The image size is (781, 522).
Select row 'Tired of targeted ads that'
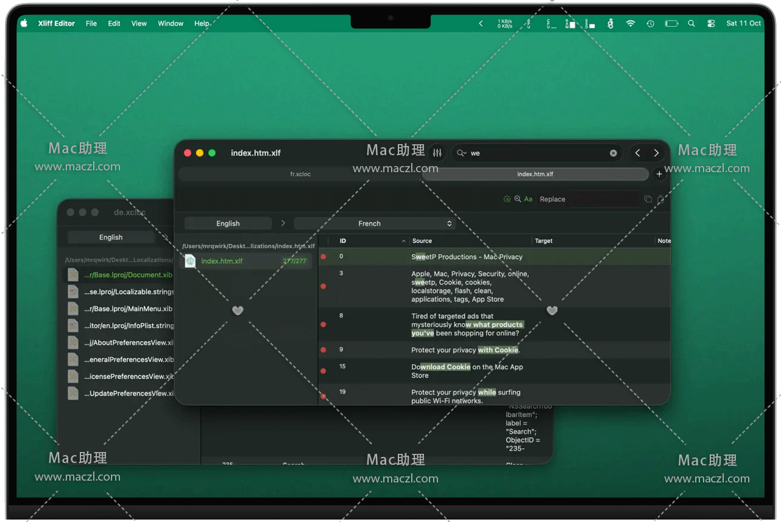(494, 325)
